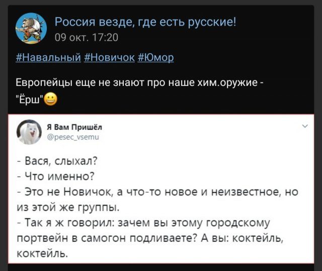This screenshot has height=271, width=322.
Task: Open the #Навальный hashtag
Action: [x=49, y=57]
